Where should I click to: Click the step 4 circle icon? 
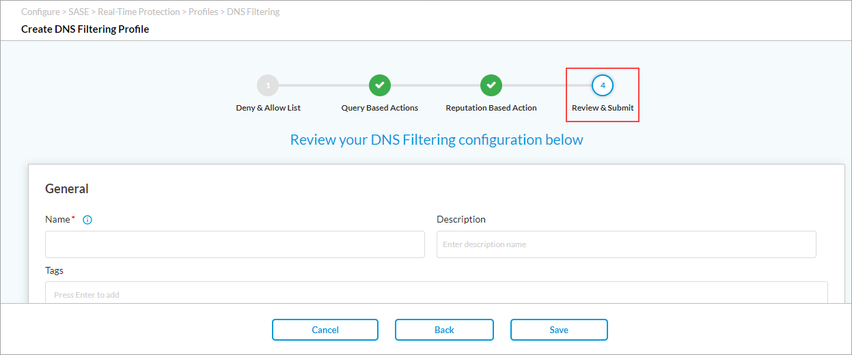[603, 85]
